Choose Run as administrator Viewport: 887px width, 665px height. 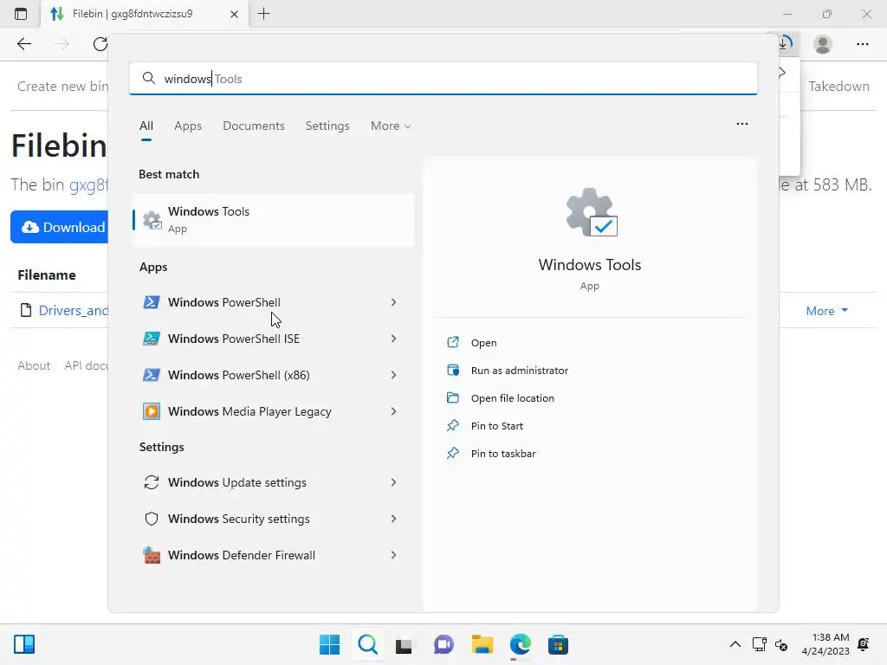point(520,371)
